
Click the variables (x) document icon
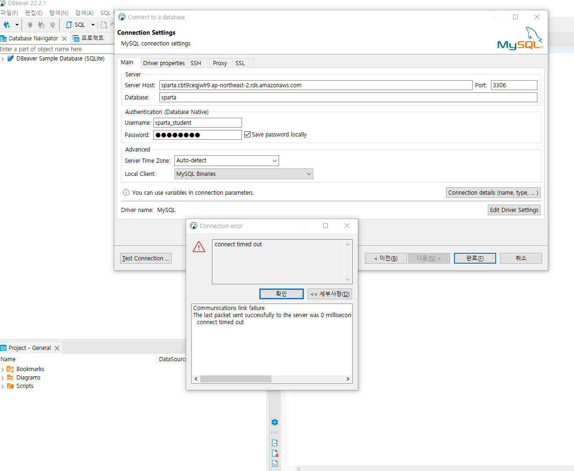[275, 463]
